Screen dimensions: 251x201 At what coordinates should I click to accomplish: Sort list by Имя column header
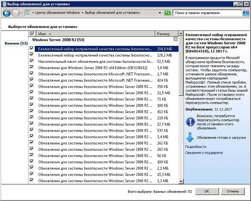pos(96,34)
